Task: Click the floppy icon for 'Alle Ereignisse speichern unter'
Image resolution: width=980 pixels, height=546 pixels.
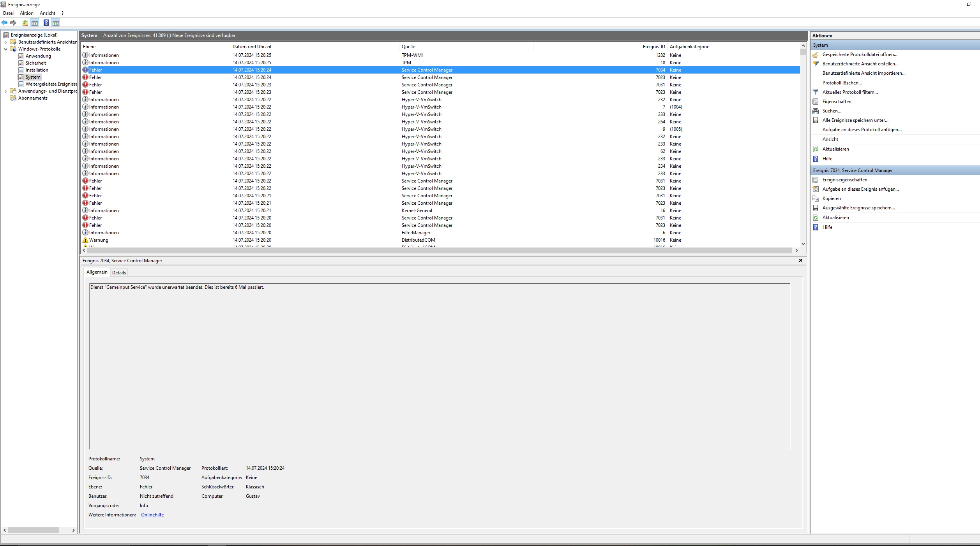Action: pyautogui.click(x=816, y=120)
